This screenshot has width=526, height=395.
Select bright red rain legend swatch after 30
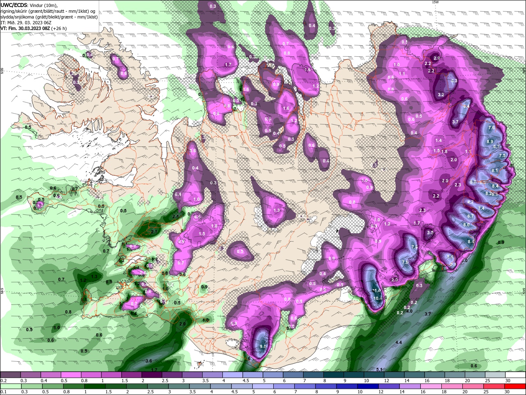[515, 386]
